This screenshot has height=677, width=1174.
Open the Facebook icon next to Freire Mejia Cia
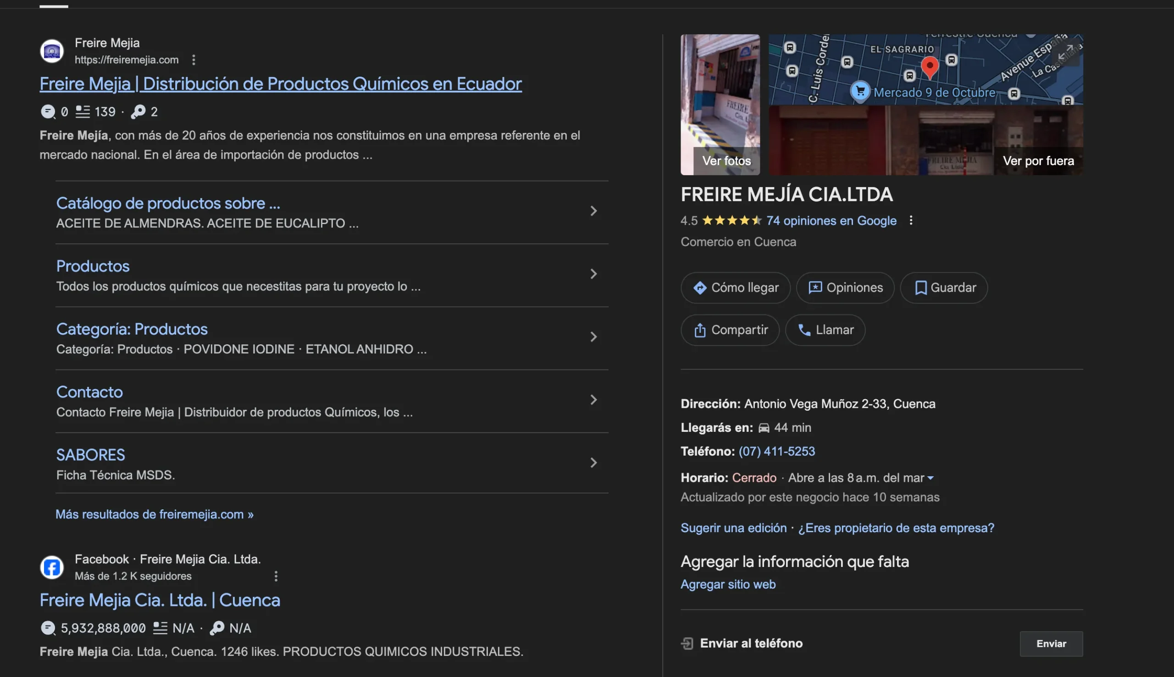pos(51,567)
